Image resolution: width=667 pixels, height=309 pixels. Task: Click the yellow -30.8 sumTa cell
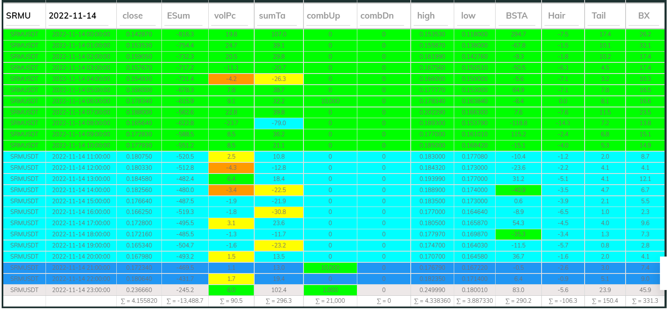pos(279,212)
